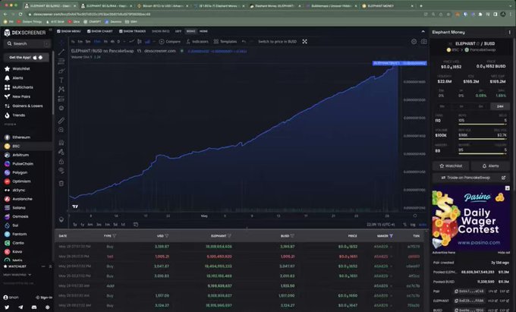Select the trend line drawing tool

tap(61, 52)
